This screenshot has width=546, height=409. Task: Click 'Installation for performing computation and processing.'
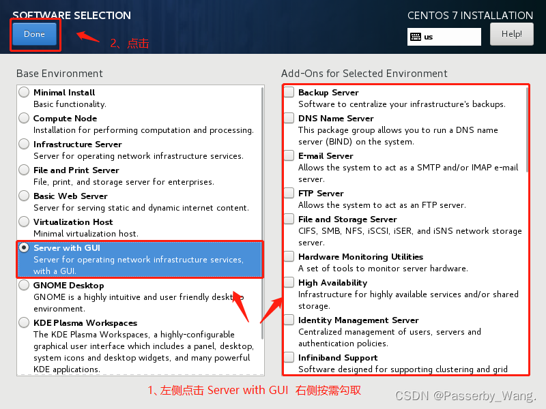tap(143, 130)
